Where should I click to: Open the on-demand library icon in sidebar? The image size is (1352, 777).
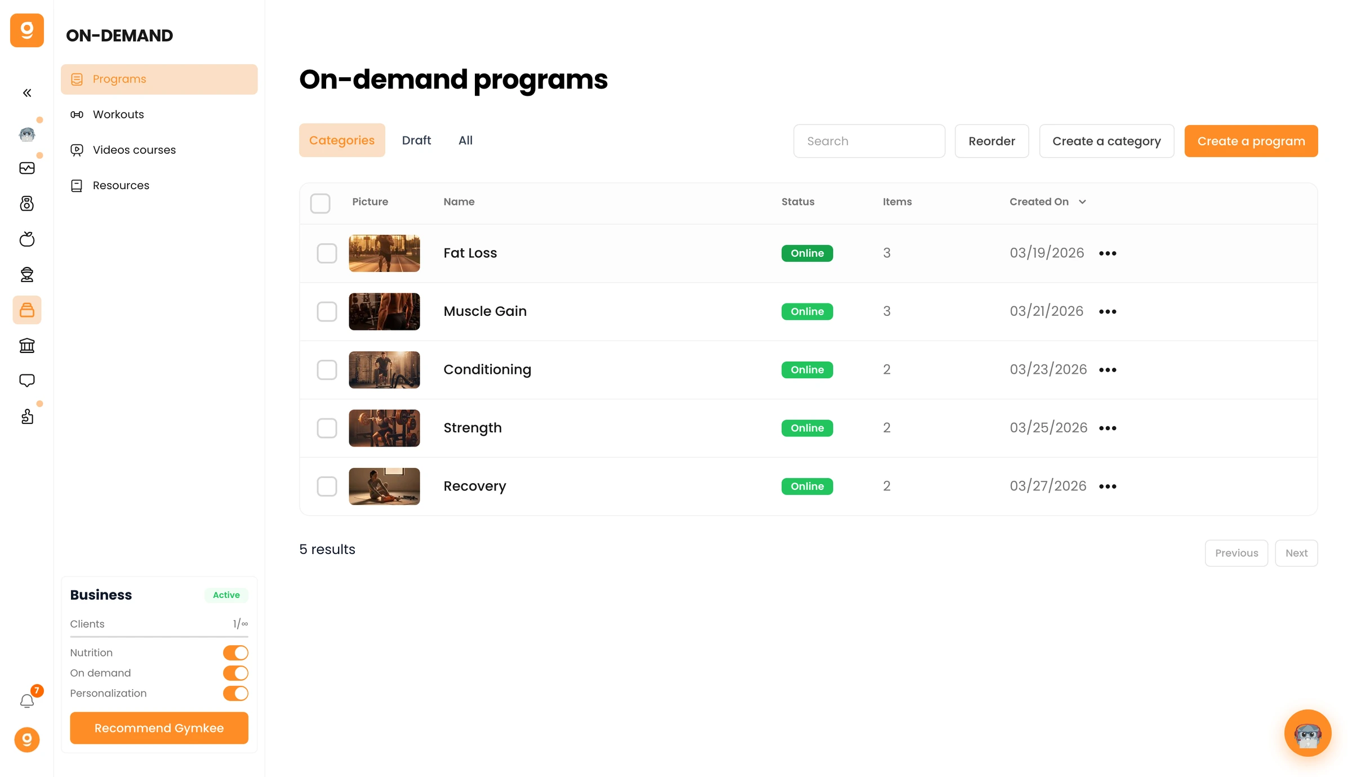pyautogui.click(x=27, y=310)
